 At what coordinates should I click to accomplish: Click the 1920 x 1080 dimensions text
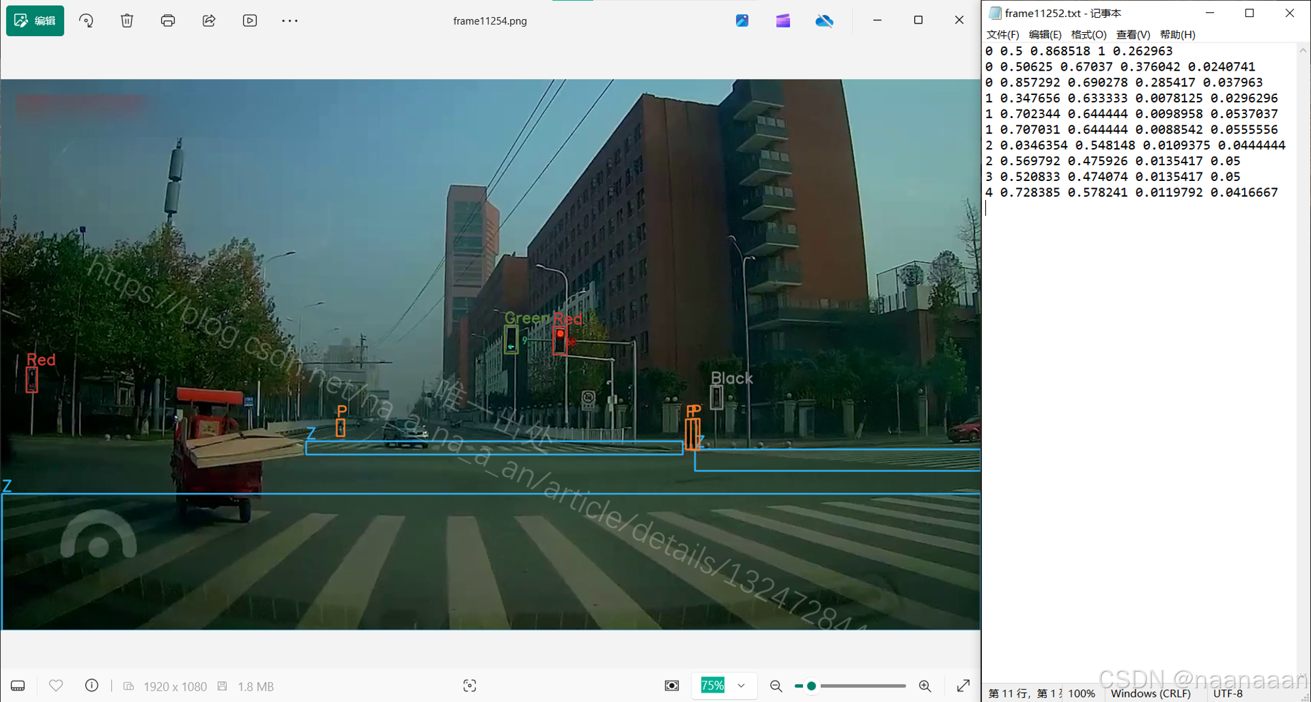[175, 686]
